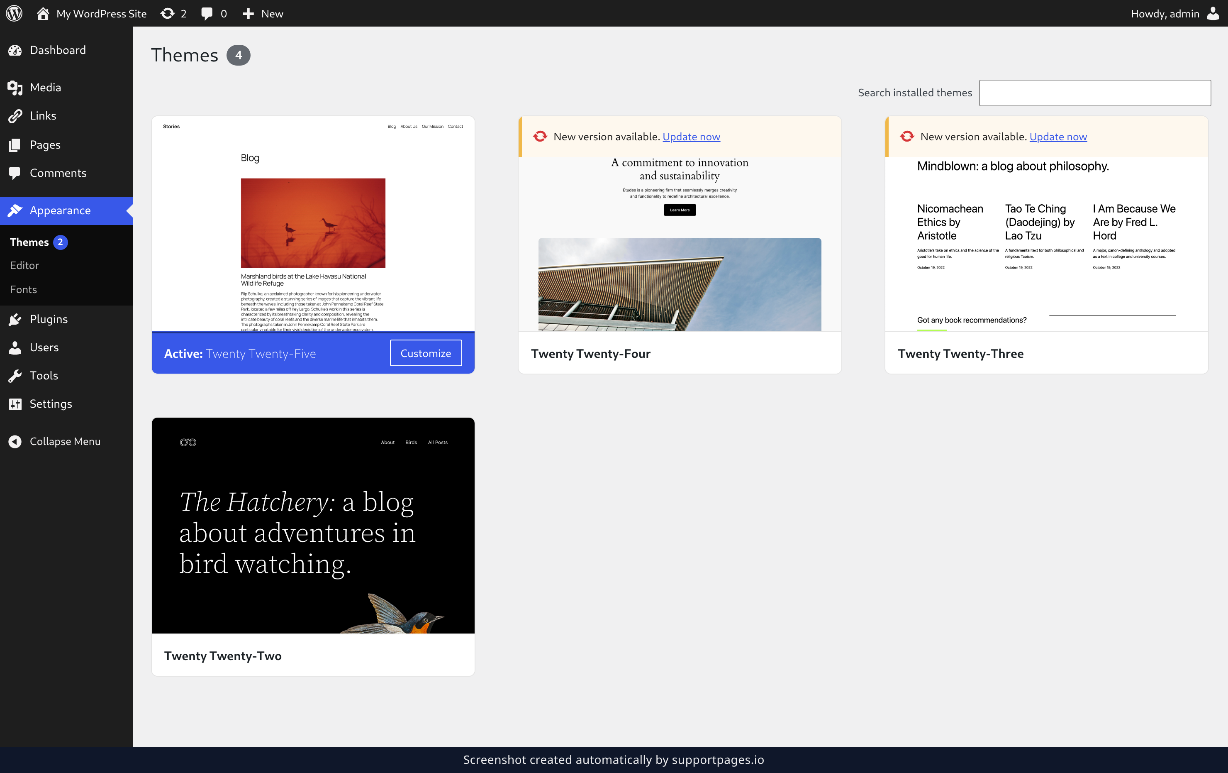Viewport: 1228px width, 773px height.
Task: Click the plus New icon in top bar
Action: tap(249, 13)
